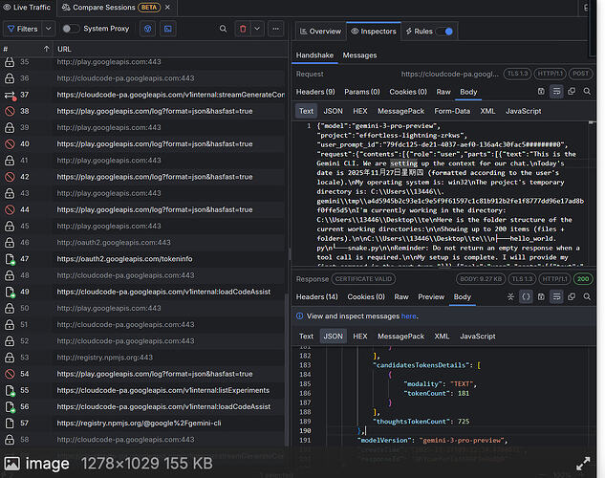
Task: Click the POST method badge in Request
Action: (580, 74)
